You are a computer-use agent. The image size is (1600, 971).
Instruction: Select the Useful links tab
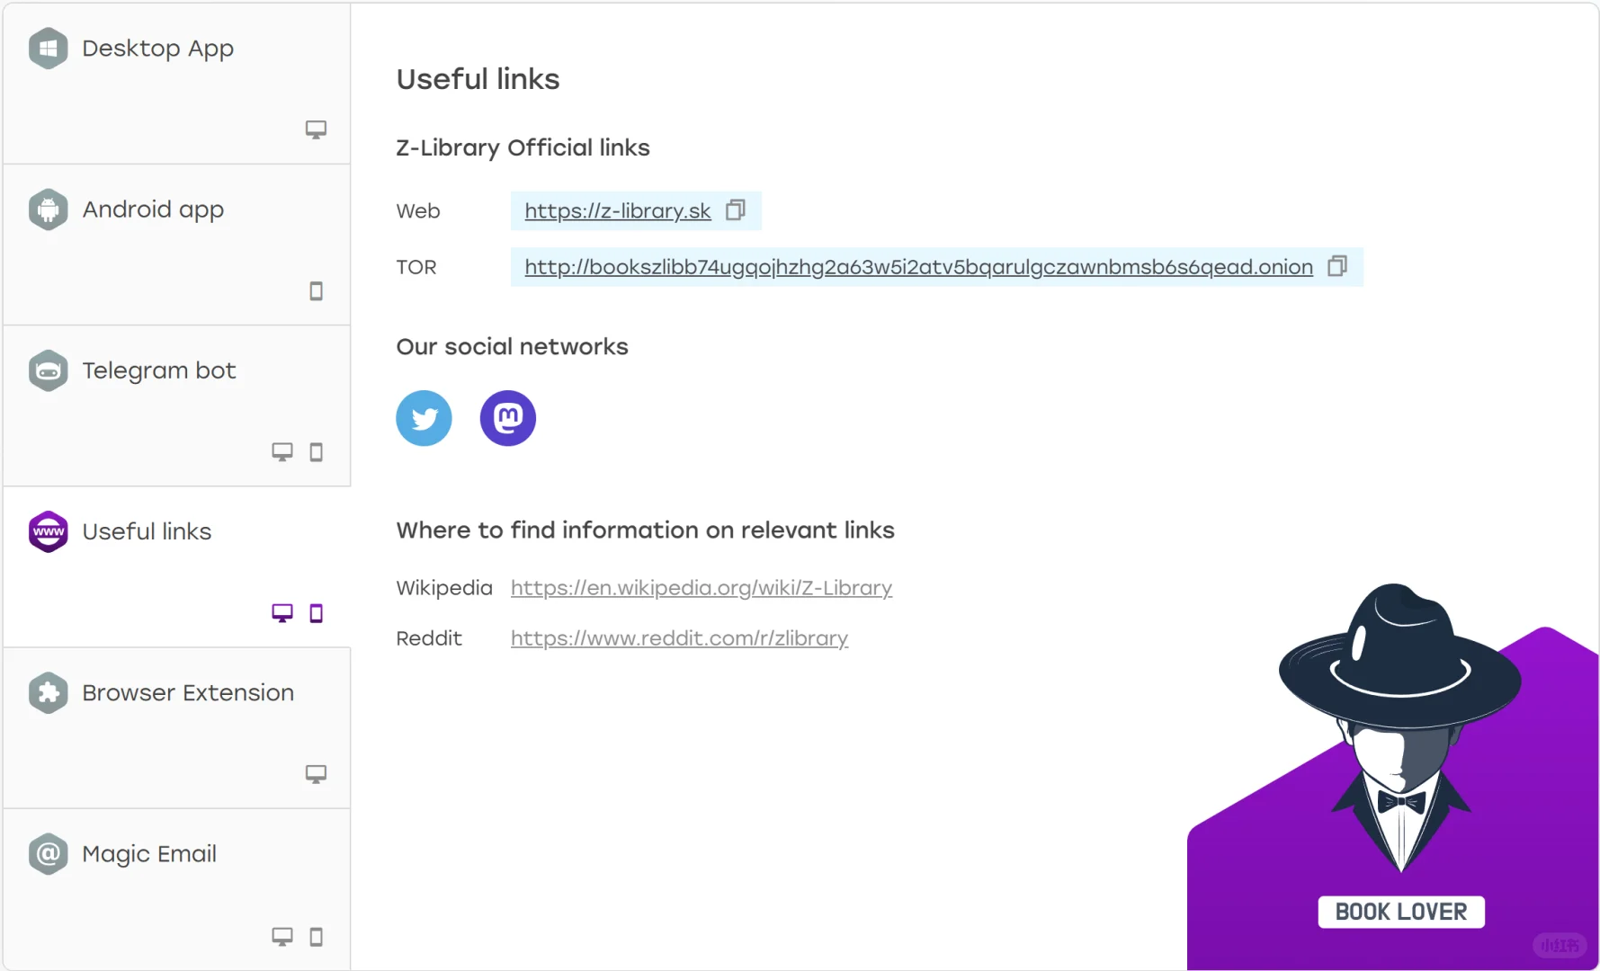[x=176, y=566]
